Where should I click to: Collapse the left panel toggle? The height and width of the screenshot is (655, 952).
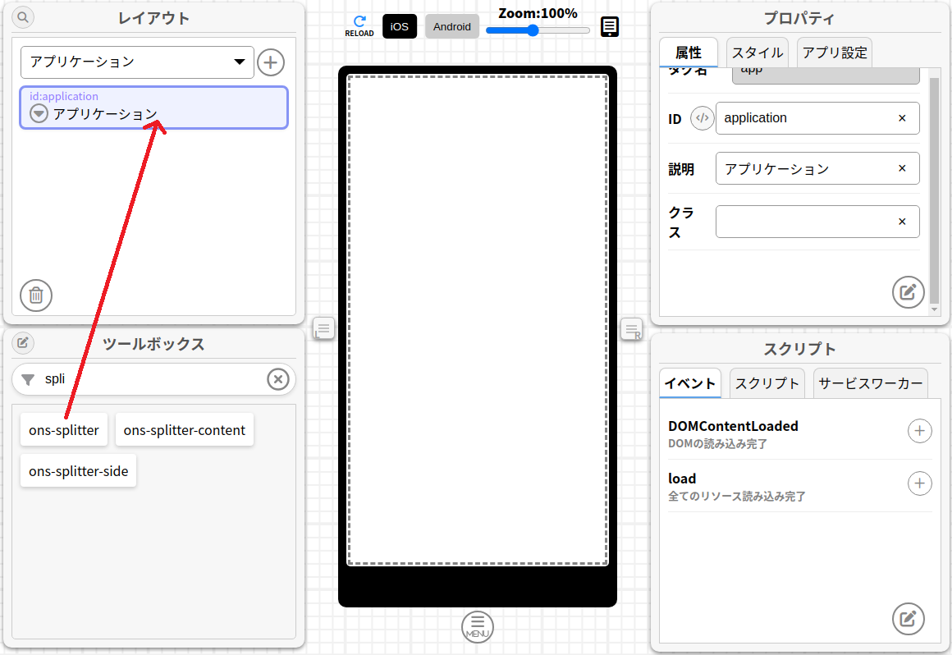coord(323,329)
